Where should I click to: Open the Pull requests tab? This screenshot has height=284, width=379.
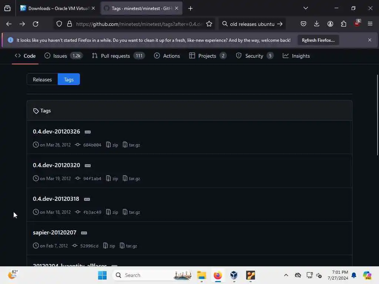pos(118,56)
